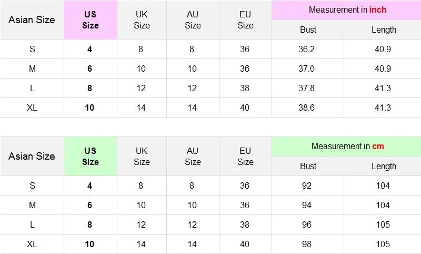Viewport: 421px width, 254px height.
Task: Select the XL row label in inch table
Action: 32,108
